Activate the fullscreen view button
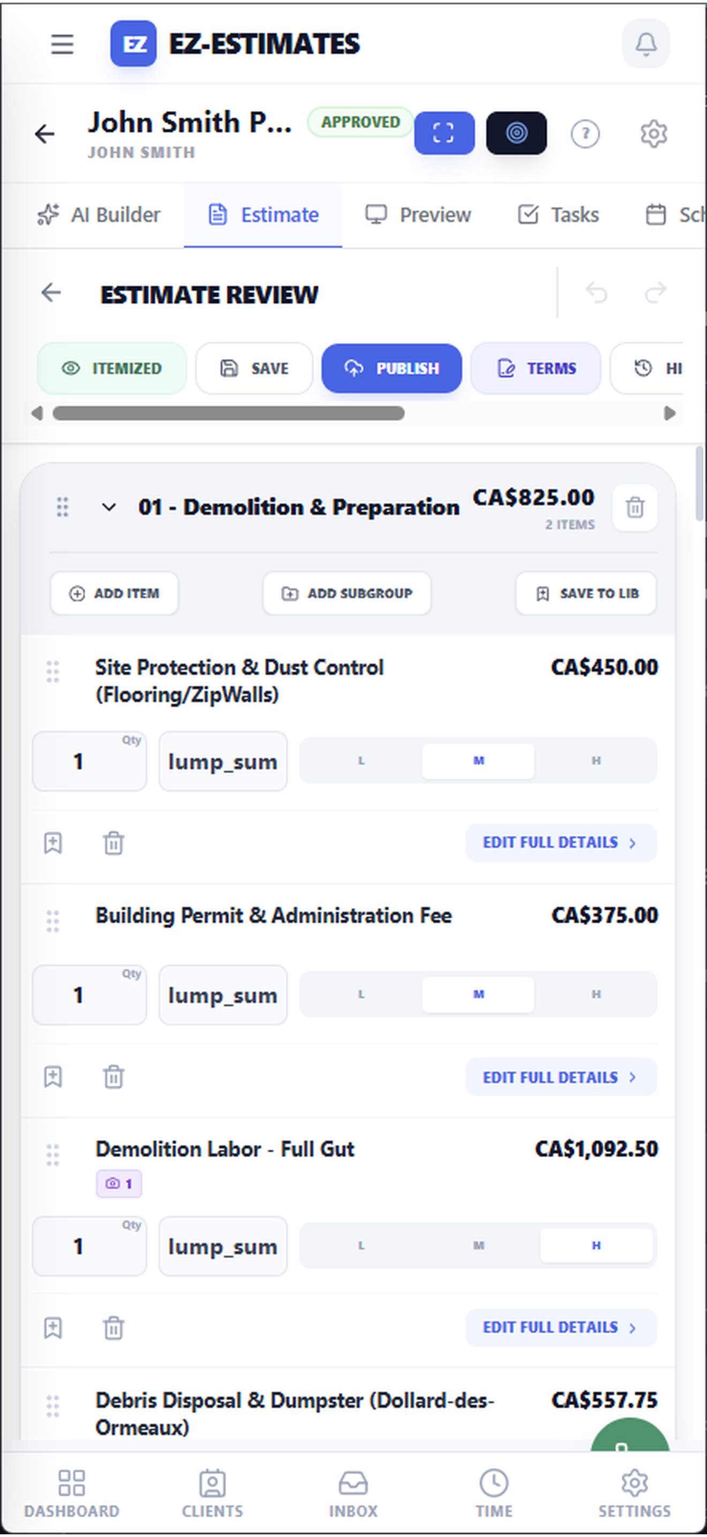 [x=445, y=133]
